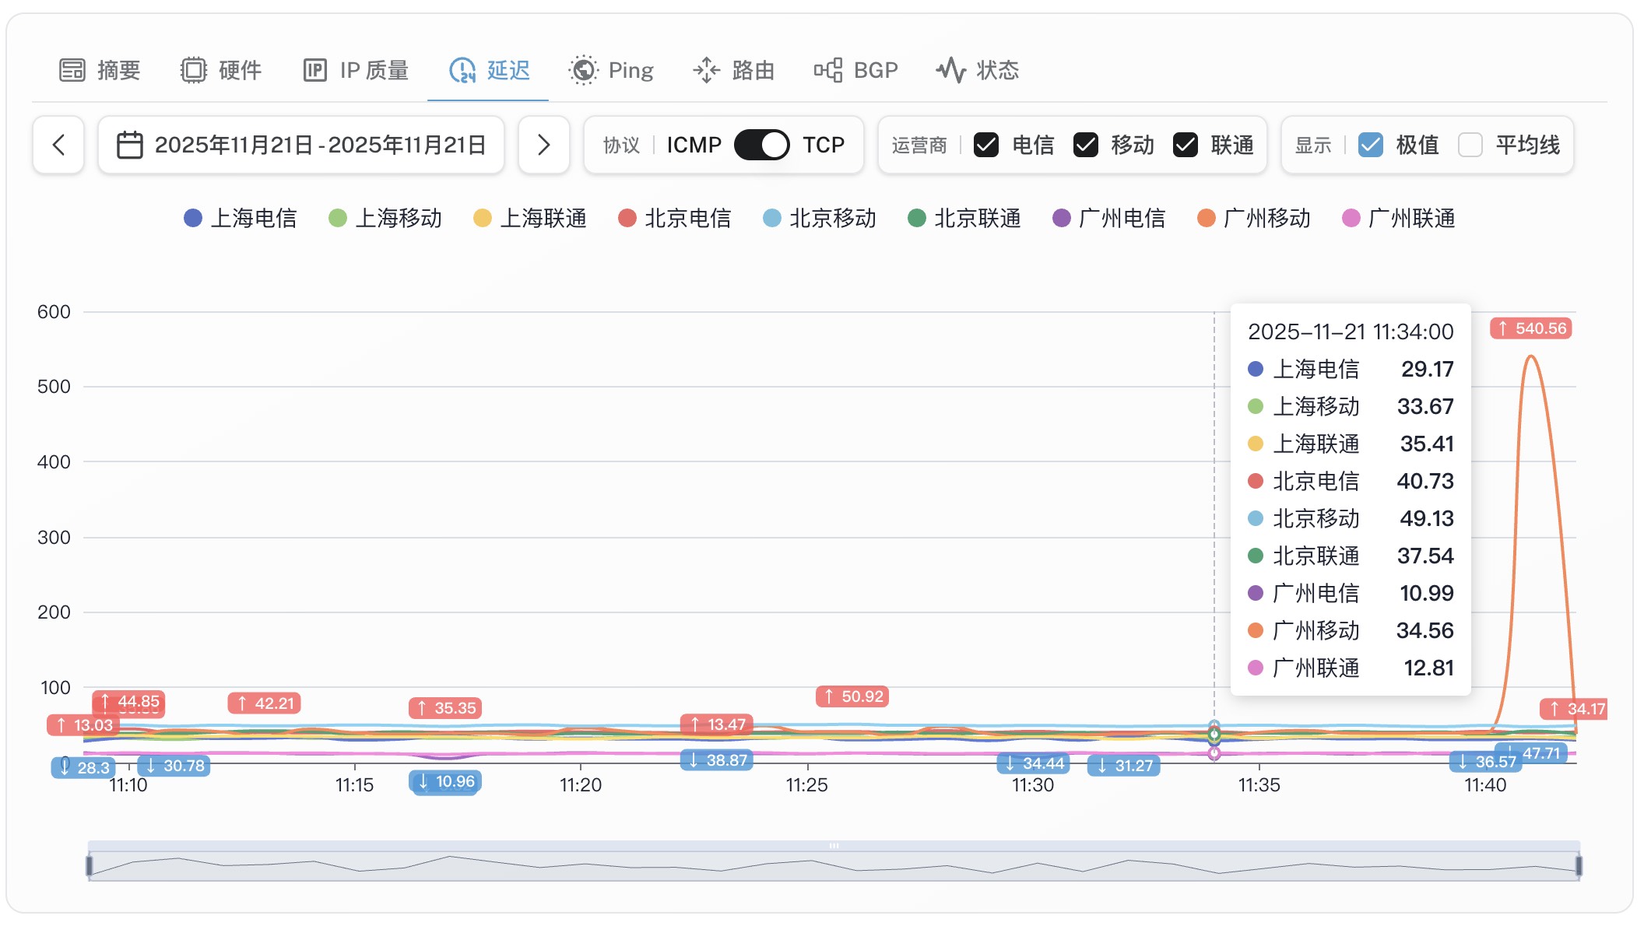Click the Ping globe icon
The width and height of the screenshot is (1644, 926).
coord(583,70)
